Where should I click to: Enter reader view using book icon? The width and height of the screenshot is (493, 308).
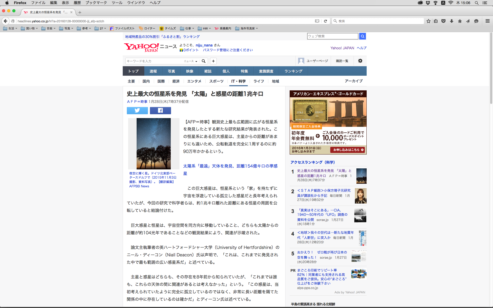pyautogui.click(x=317, y=21)
